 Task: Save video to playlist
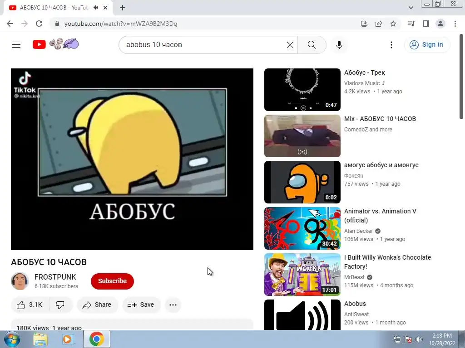[x=141, y=305]
